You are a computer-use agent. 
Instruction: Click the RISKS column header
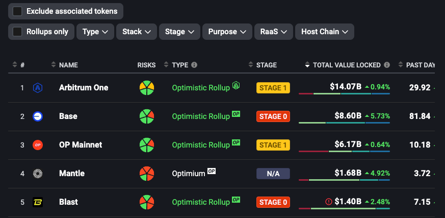point(146,65)
